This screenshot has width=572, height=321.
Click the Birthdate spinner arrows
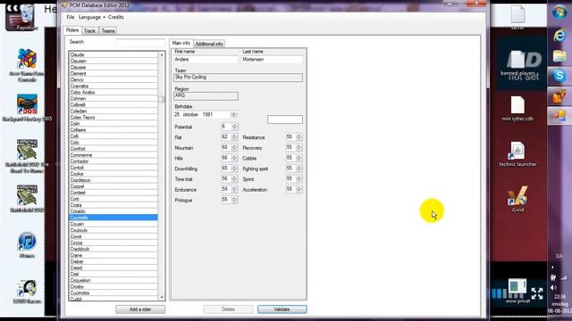234,115
